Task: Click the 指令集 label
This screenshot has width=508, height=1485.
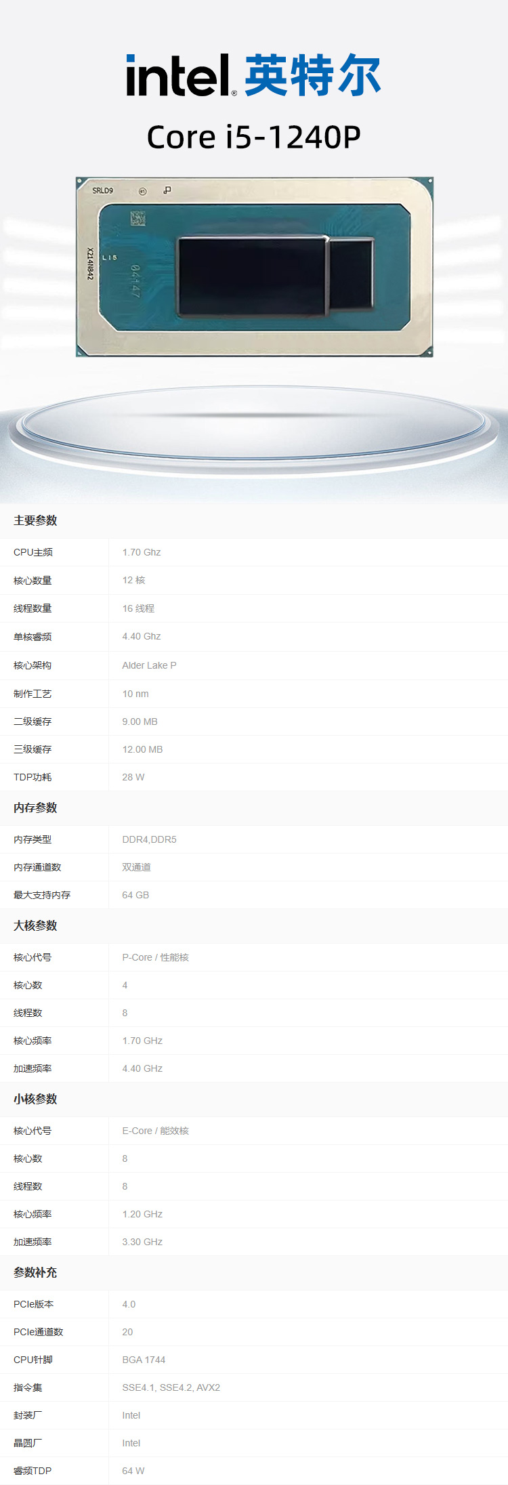Action: [28, 1387]
